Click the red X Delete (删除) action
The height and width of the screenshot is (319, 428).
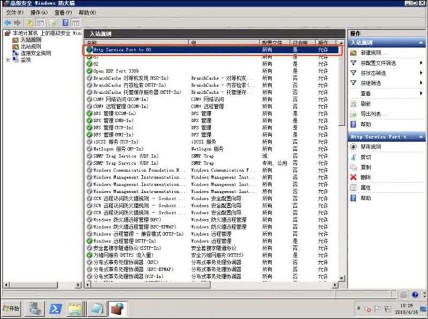click(x=365, y=177)
